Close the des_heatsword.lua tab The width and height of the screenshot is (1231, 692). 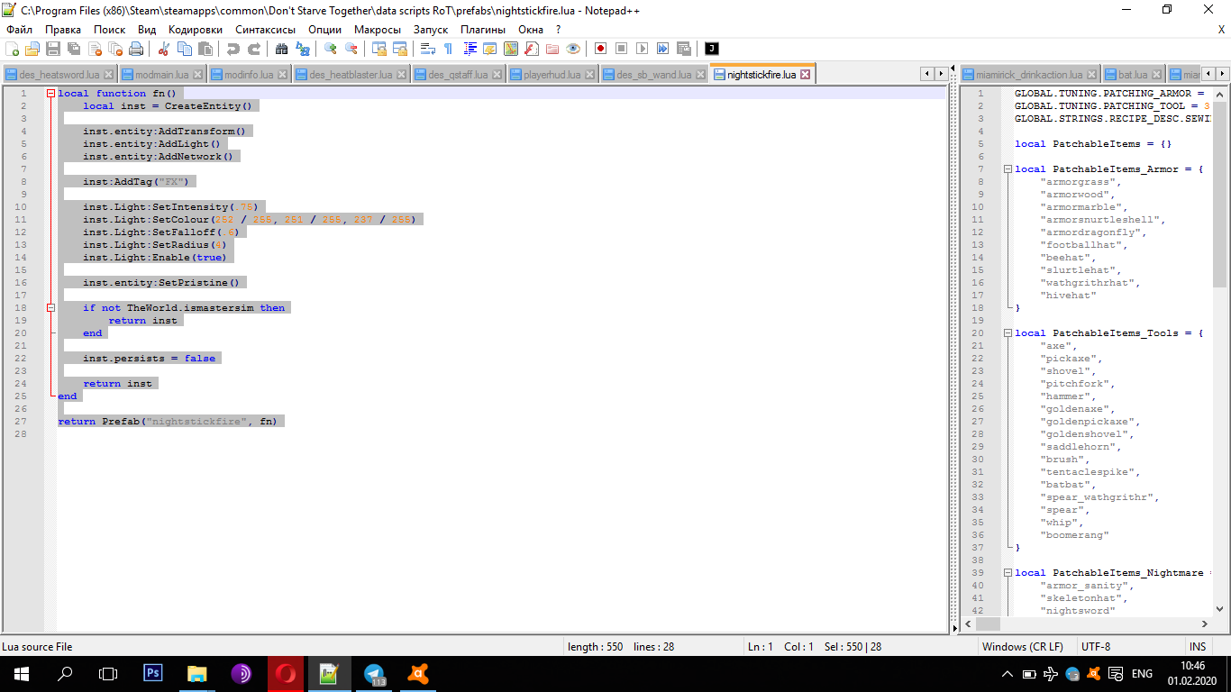pyautogui.click(x=109, y=75)
